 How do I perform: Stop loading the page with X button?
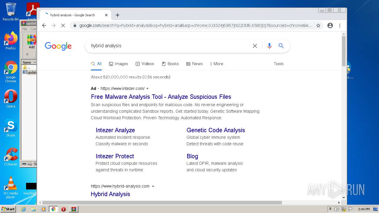click(x=63, y=25)
